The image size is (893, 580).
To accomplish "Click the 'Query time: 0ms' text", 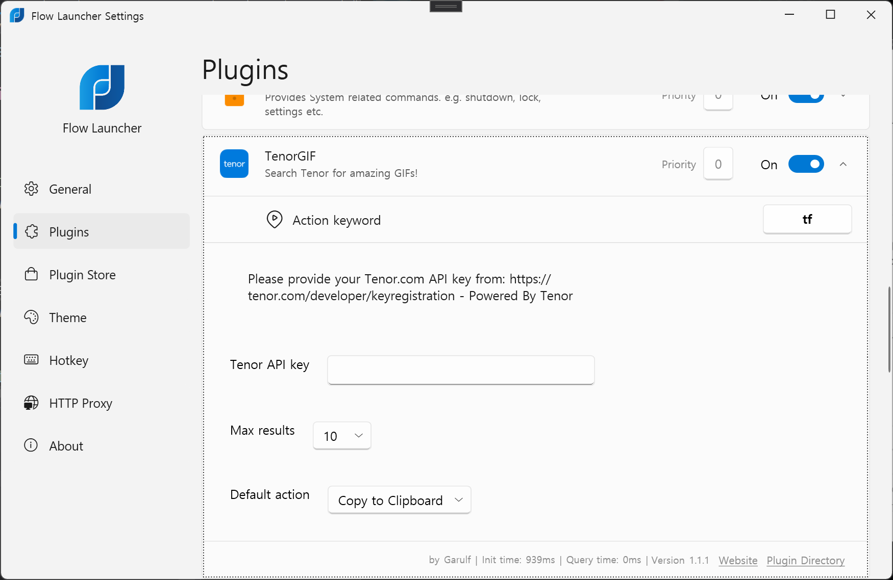I will [604, 560].
